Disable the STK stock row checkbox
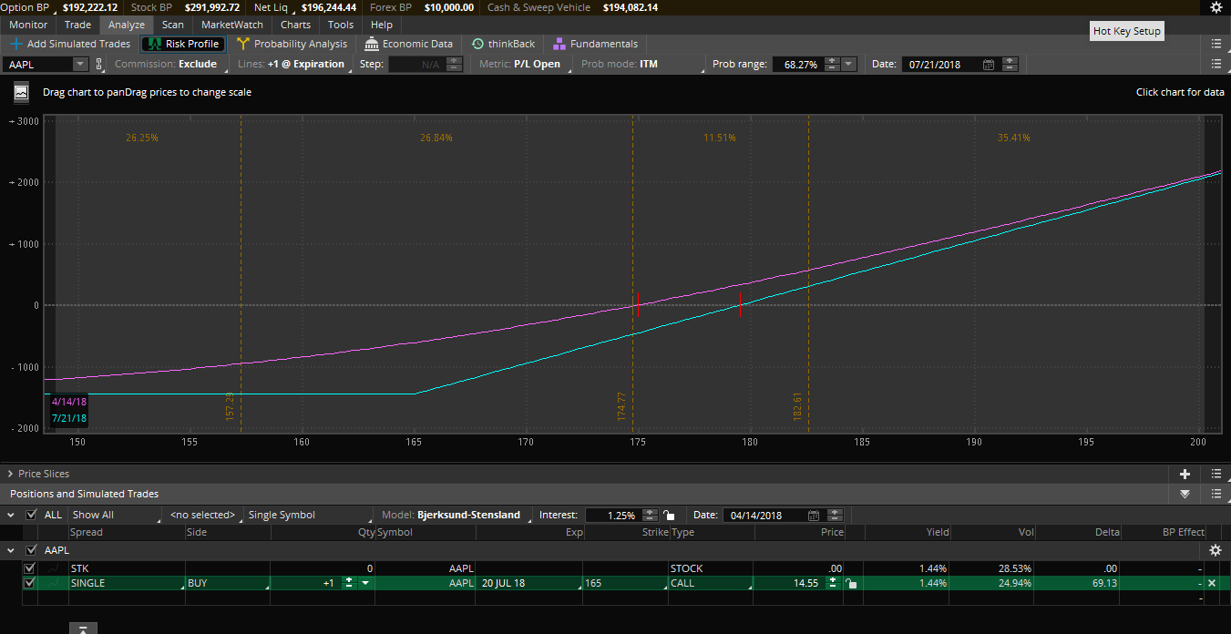This screenshot has height=634, width=1231. (29, 568)
